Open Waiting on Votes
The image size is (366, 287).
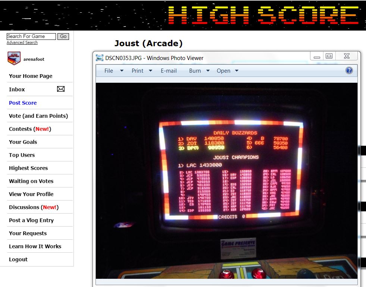pyautogui.click(x=31, y=181)
